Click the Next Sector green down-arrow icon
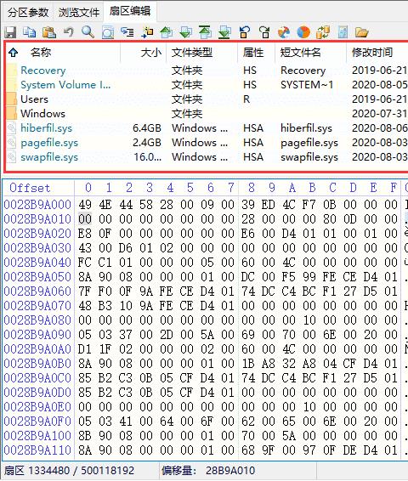Viewport: 408px width, 481px height. click(x=185, y=32)
